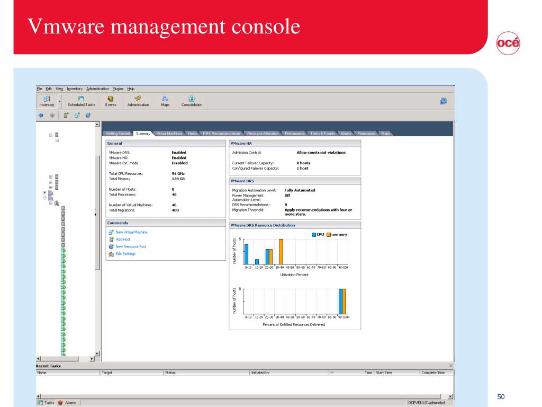The width and height of the screenshot is (542, 407).
Task: Click Recent Tasks horizontal scrollbar
Action: 240,396
